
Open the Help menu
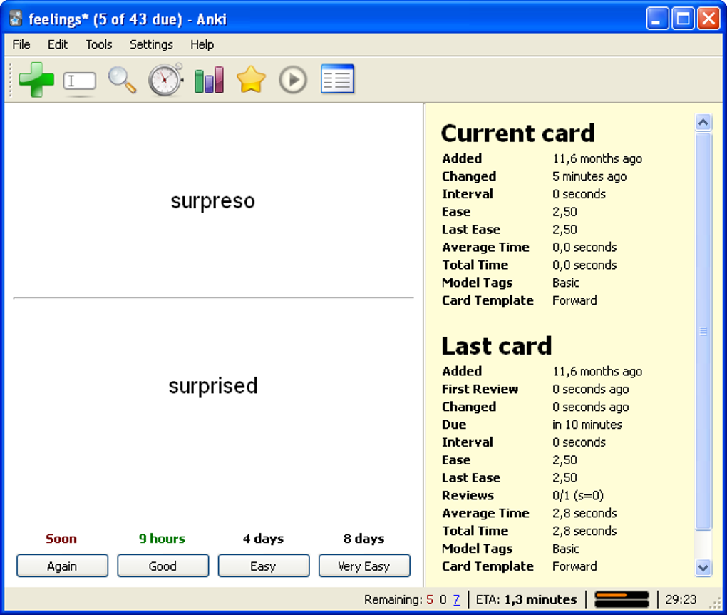click(x=202, y=44)
